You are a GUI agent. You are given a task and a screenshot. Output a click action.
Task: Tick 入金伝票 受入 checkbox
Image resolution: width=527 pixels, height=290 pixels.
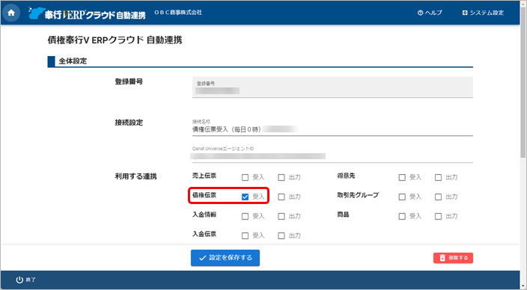(x=245, y=235)
